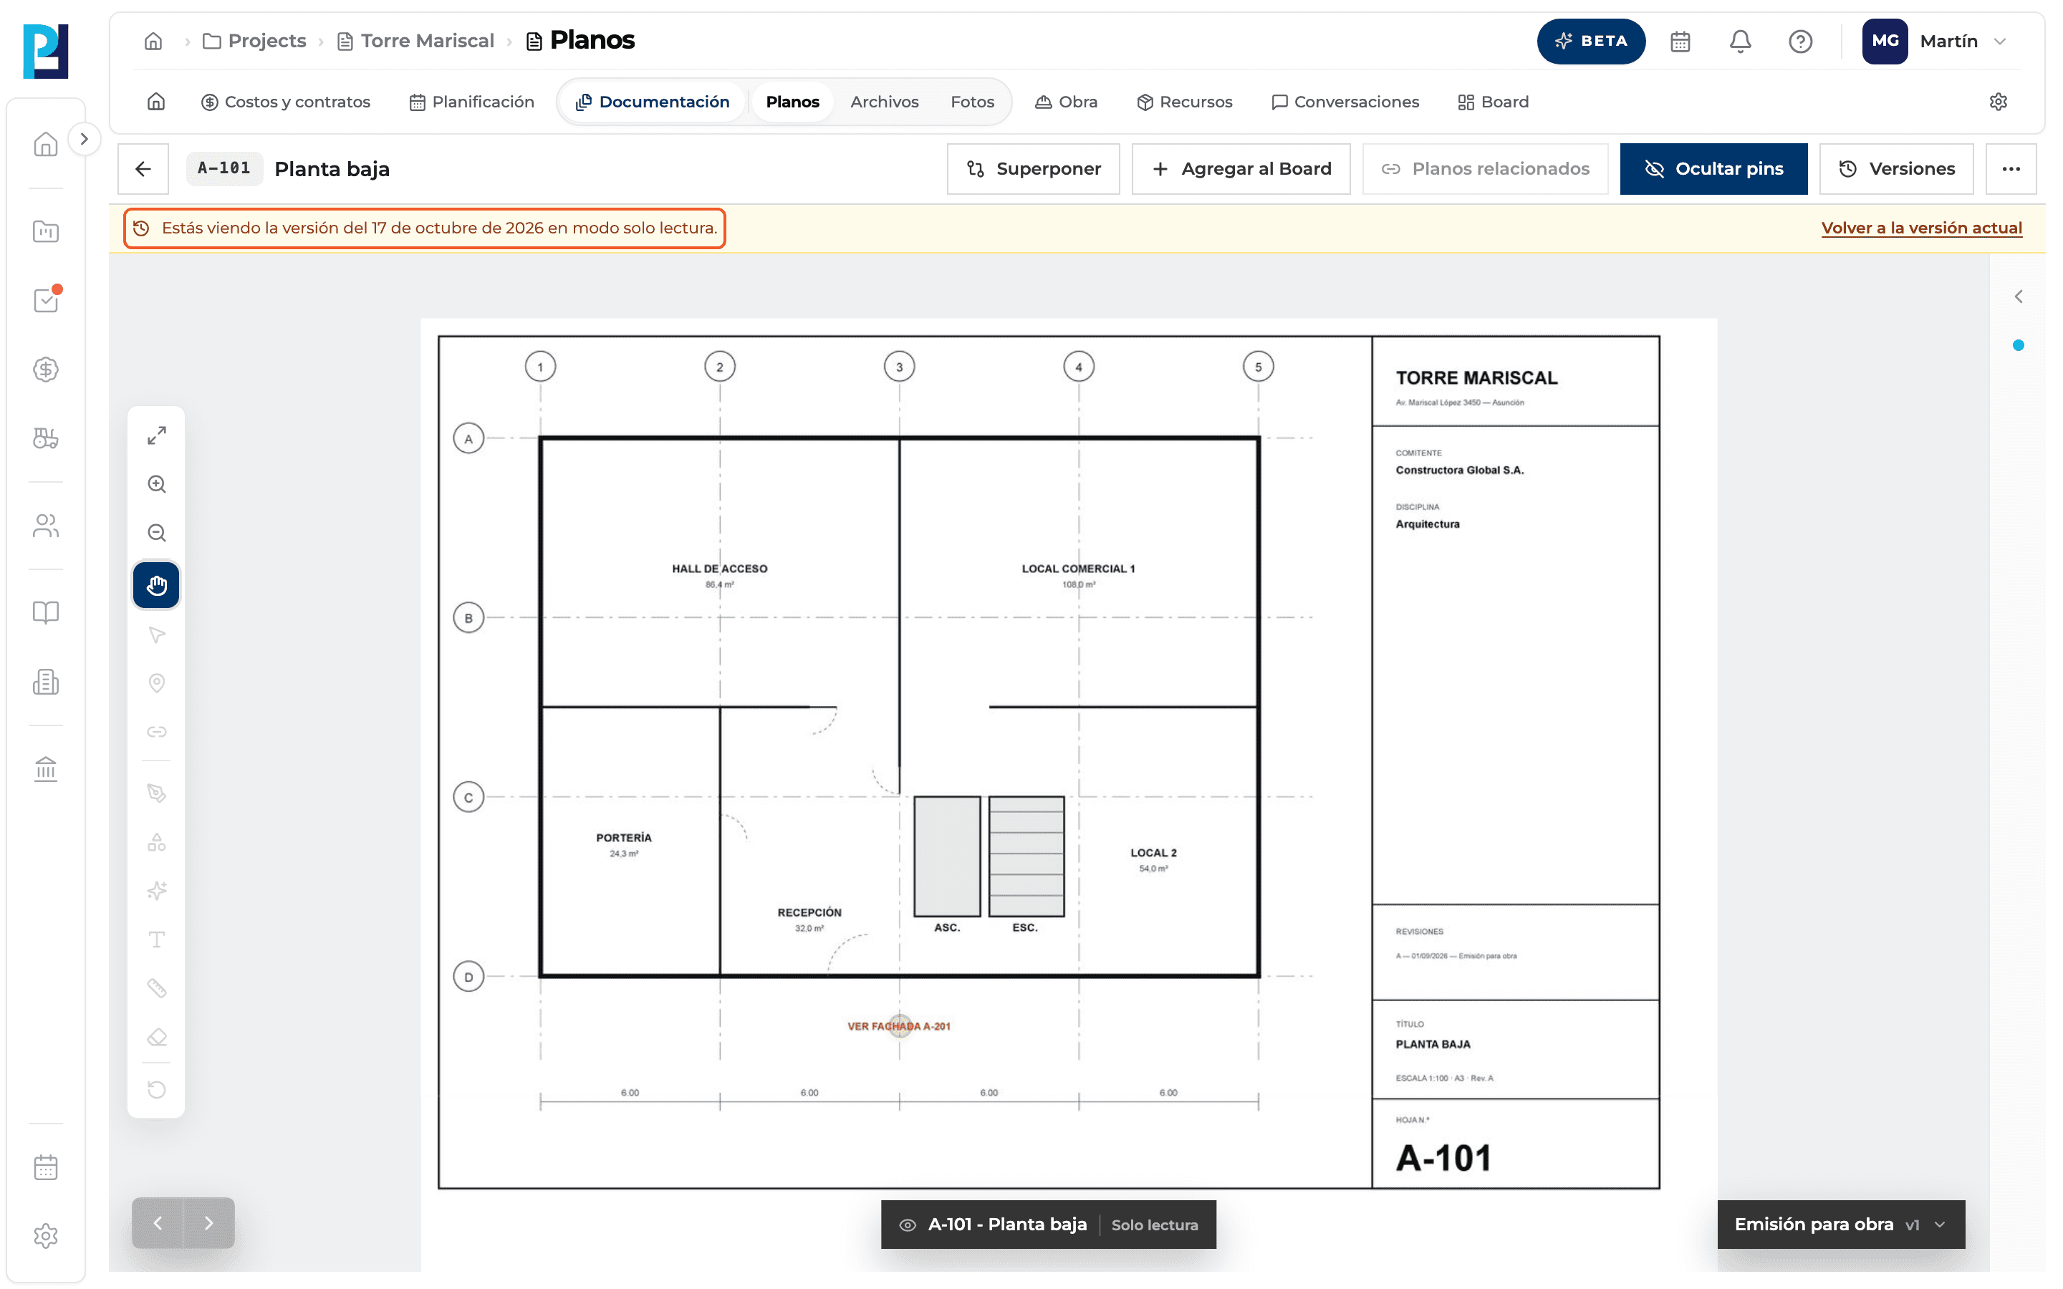The height and width of the screenshot is (1289, 2063).
Task: Select the shapes tool
Action: click(x=156, y=842)
